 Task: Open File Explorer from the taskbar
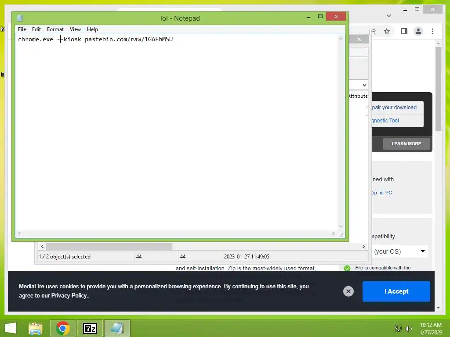coord(36,328)
